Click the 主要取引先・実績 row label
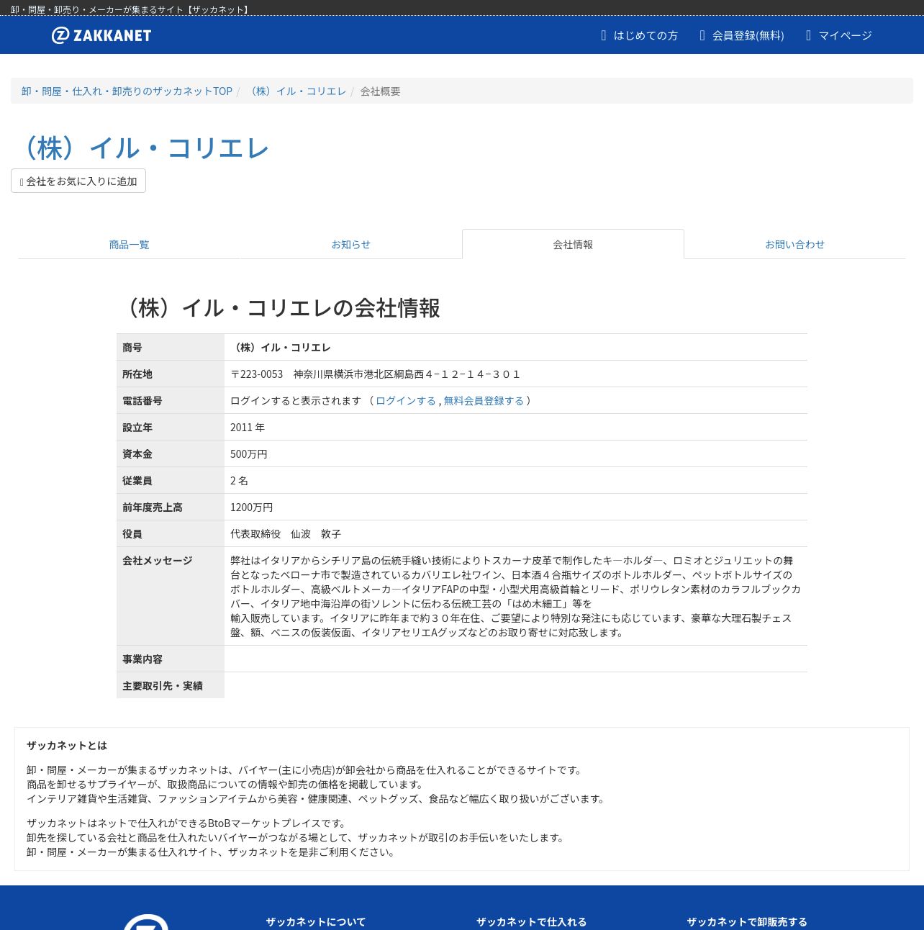This screenshot has width=924, height=930. point(163,686)
